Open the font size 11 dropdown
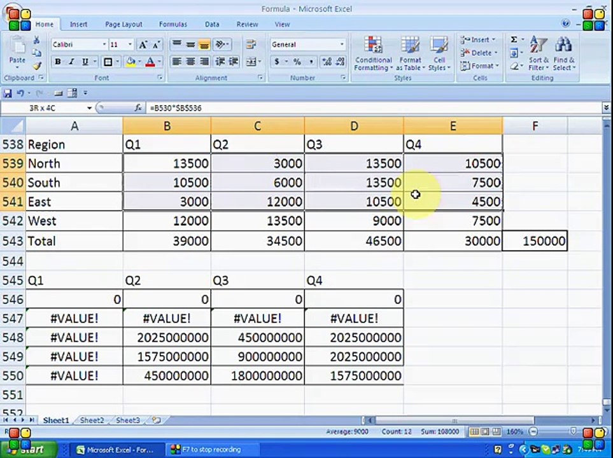The image size is (613, 458). (x=130, y=45)
